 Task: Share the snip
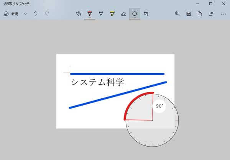coord(211,14)
